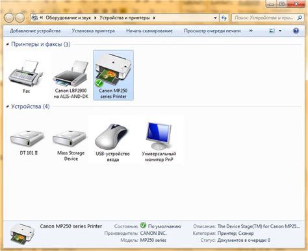Click Установка принтера in the toolbar
This screenshot has width=308, height=251.
tap(93, 31)
